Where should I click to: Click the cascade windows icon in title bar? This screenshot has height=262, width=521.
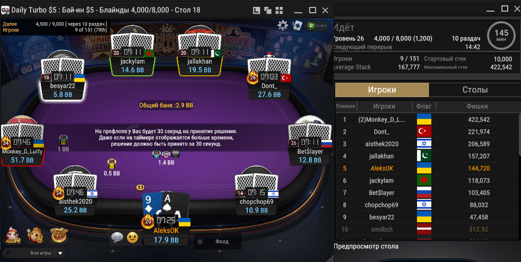pos(268,10)
